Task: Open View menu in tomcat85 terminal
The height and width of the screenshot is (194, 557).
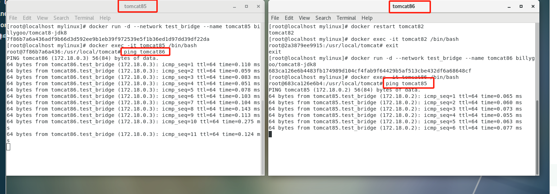Action: [42, 18]
